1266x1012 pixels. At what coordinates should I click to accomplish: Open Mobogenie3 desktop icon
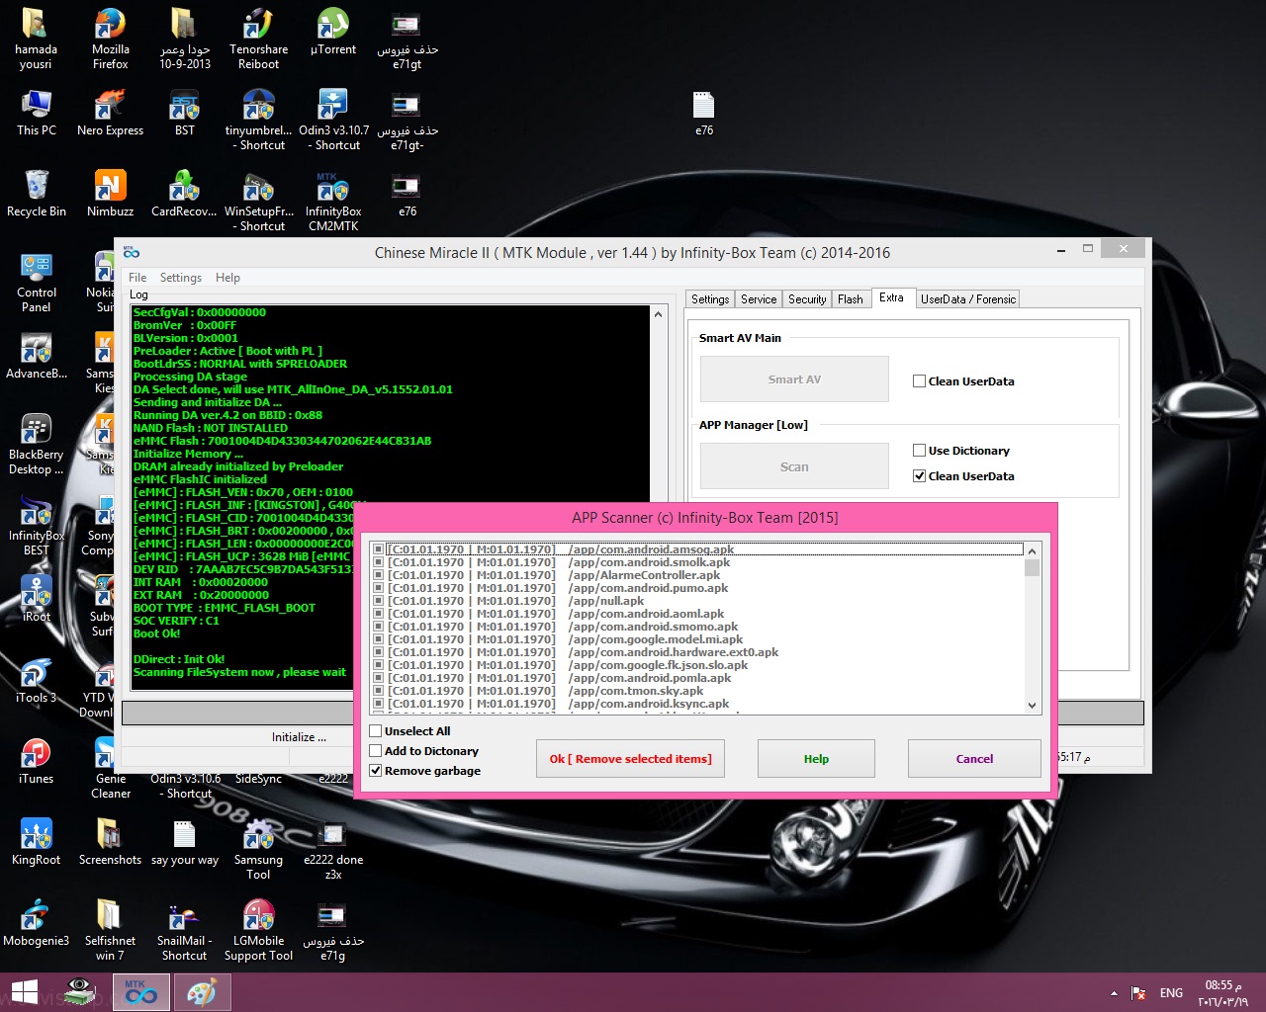tap(36, 923)
